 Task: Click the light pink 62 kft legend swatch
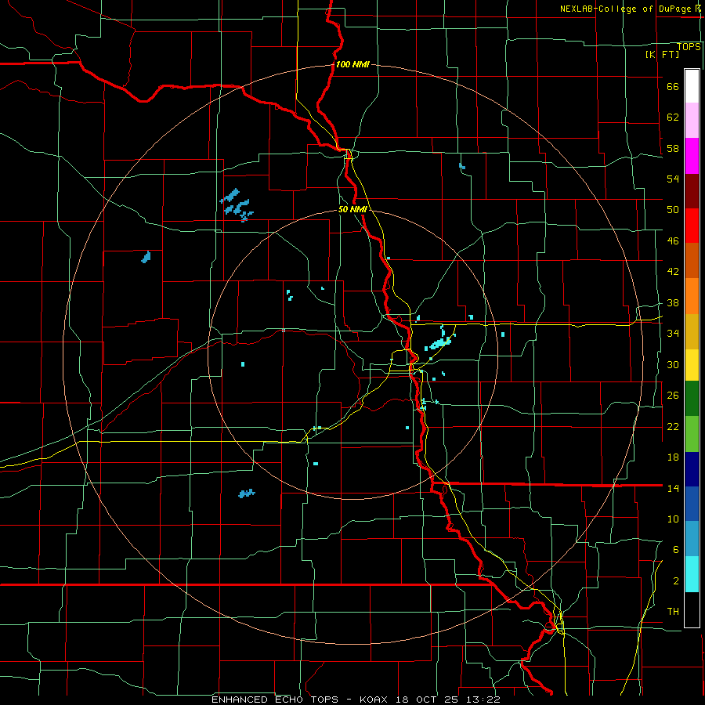click(692, 120)
